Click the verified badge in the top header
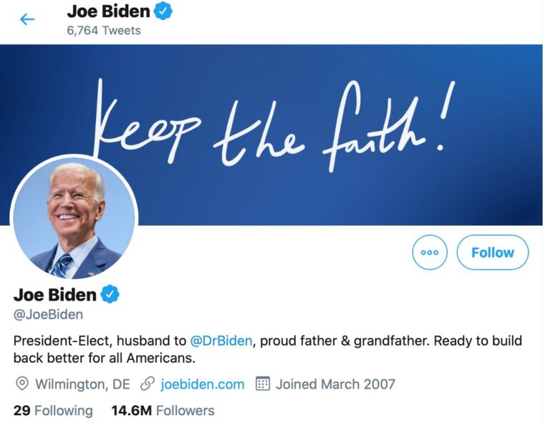543x423 pixels. point(164,11)
